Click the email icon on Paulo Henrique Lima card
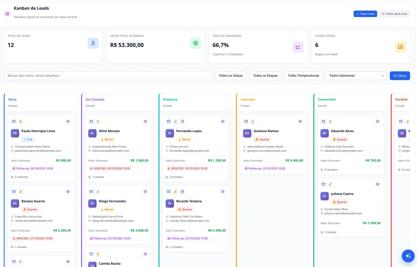 14,121
